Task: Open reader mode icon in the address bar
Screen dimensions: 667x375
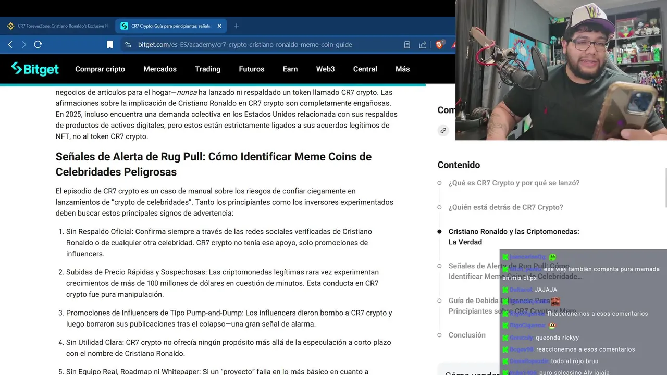Action: (x=407, y=45)
